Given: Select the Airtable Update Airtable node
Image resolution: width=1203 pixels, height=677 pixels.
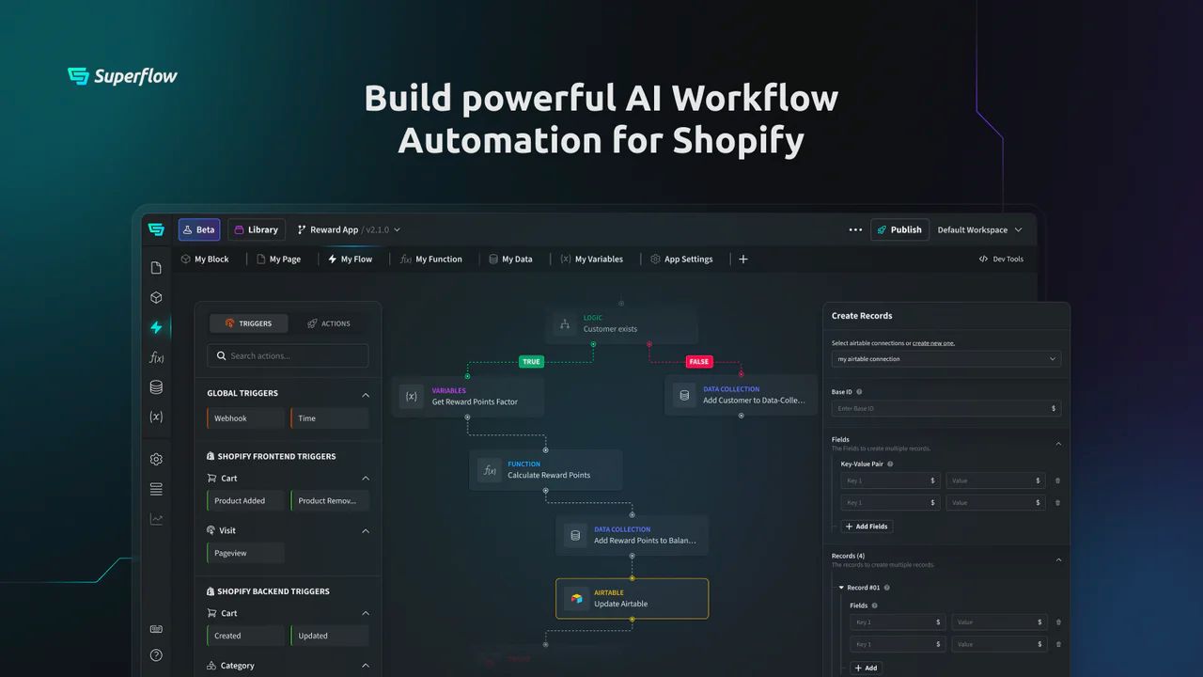Looking at the screenshot, I should [632, 598].
